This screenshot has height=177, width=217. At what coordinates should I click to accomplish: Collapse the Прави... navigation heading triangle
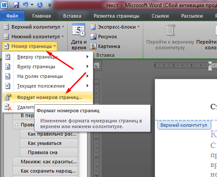pyautogui.click(x=16, y=125)
